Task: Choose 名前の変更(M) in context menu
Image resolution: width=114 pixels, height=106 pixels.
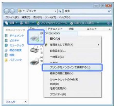Action: coord(58,88)
